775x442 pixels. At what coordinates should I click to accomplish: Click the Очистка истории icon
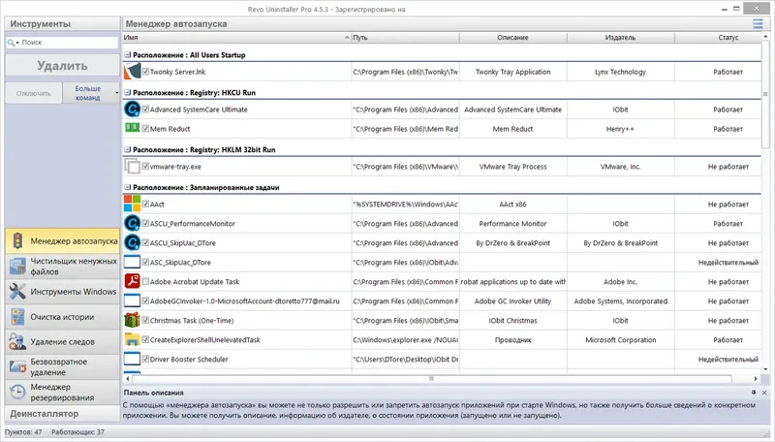[x=17, y=317]
